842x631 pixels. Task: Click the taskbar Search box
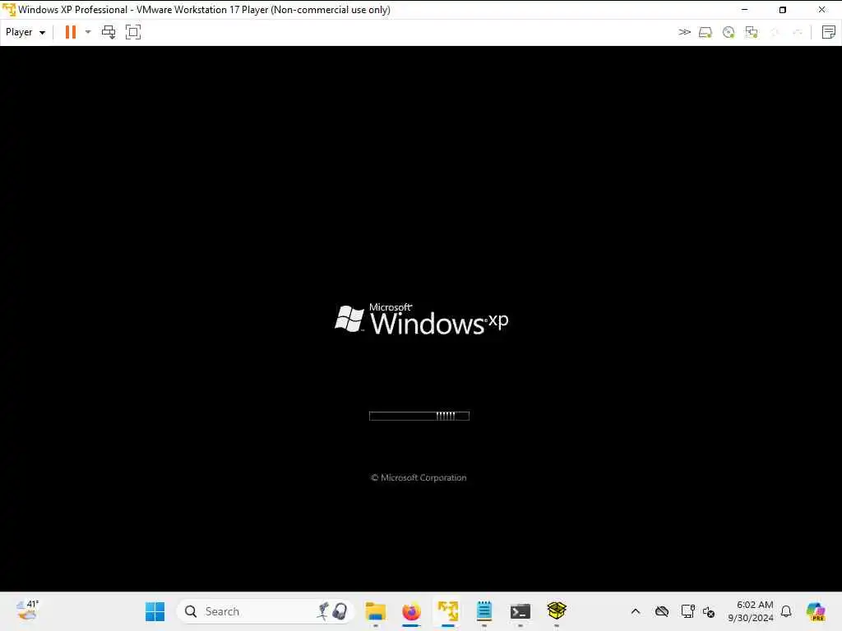266,611
